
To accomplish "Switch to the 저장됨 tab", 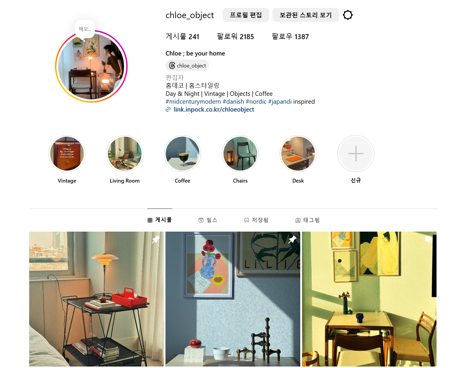I will (256, 220).
